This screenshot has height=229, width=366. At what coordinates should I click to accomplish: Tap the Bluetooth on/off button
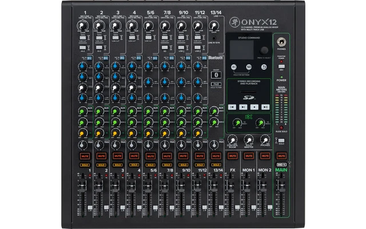(216, 75)
